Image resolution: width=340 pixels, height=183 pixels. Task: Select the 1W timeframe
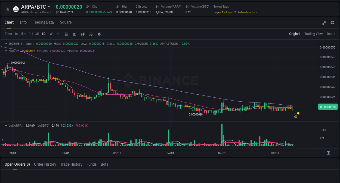pyautogui.click(x=50, y=34)
